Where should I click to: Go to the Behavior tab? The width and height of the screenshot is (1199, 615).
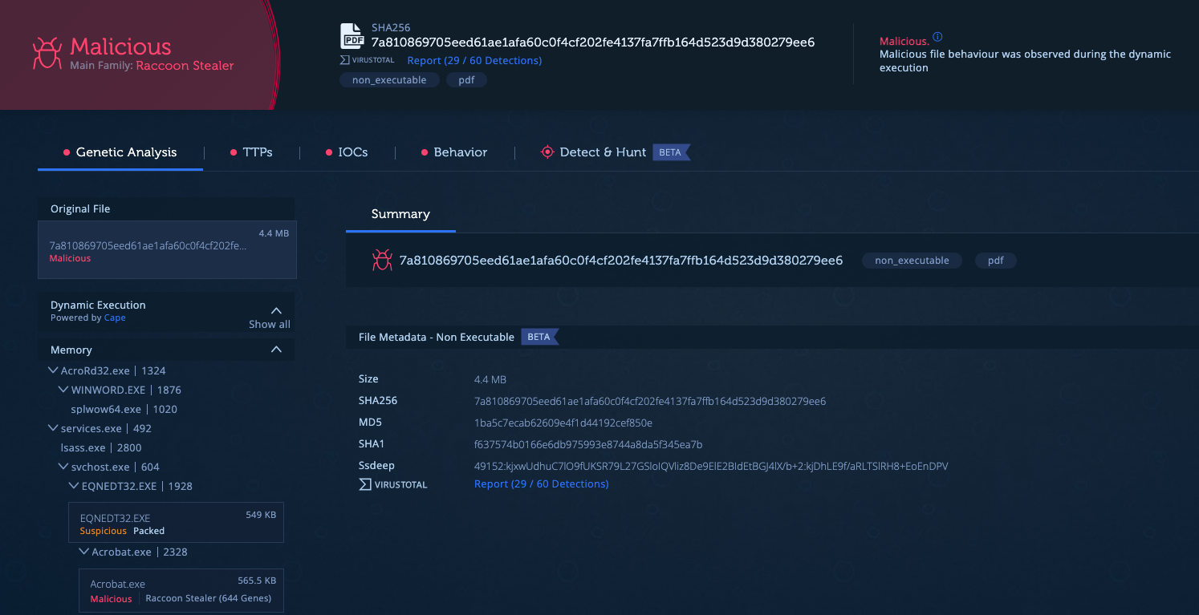(454, 152)
